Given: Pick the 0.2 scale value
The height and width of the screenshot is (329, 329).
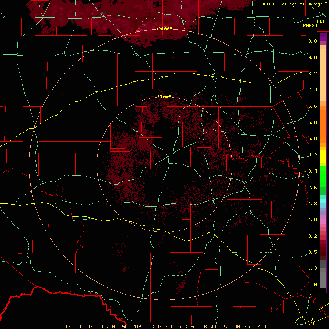Looking at the screenshot, I should click(x=313, y=236).
